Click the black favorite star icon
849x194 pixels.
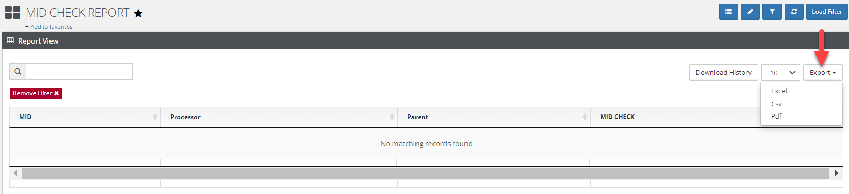138,13
